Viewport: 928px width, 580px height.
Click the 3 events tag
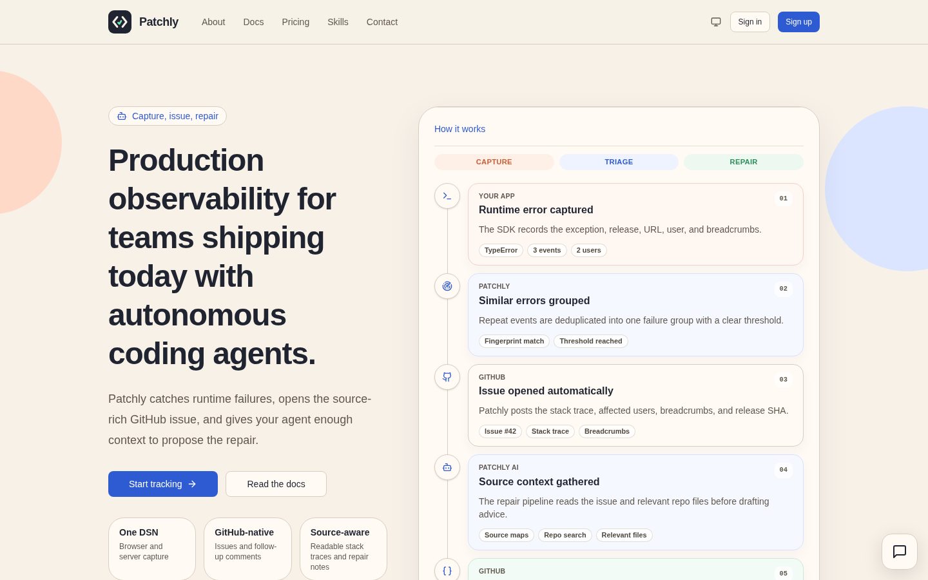(547, 250)
